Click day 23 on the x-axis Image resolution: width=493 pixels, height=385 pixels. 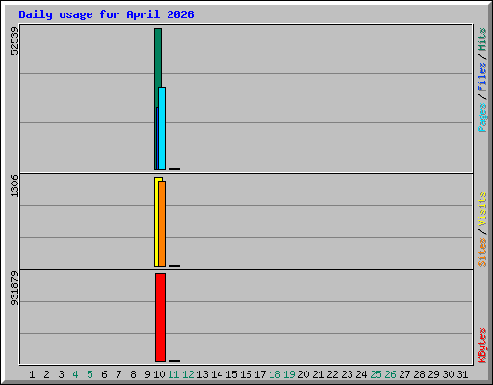pos(347,374)
